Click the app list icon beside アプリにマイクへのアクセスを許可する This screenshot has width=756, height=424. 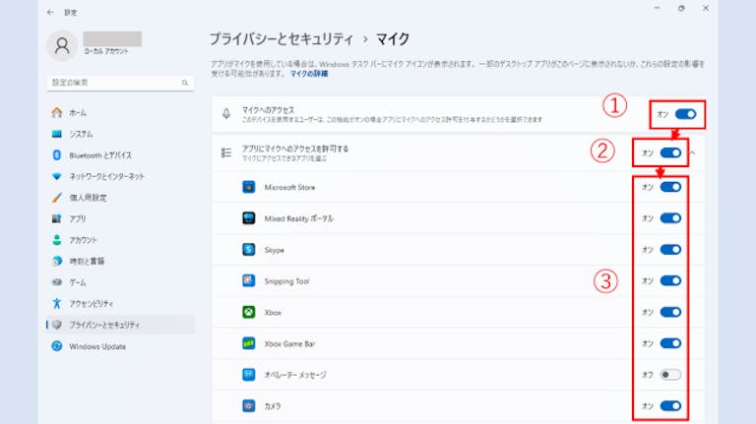pyautogui.click(x=226, y=152)
